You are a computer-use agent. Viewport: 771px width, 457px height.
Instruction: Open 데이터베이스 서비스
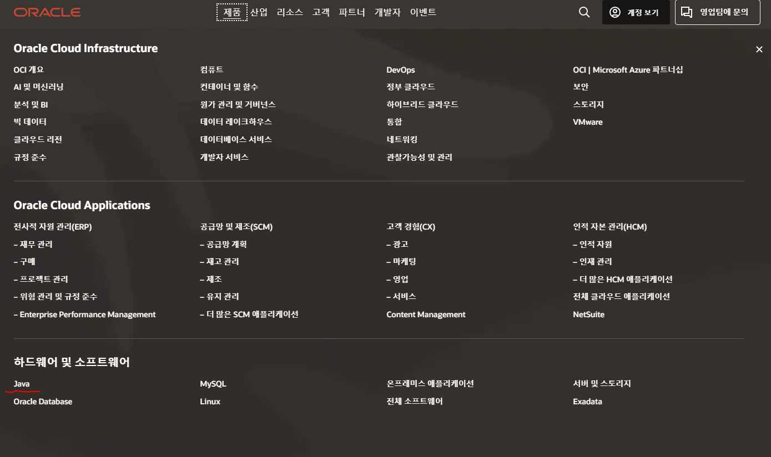[236, 140]
